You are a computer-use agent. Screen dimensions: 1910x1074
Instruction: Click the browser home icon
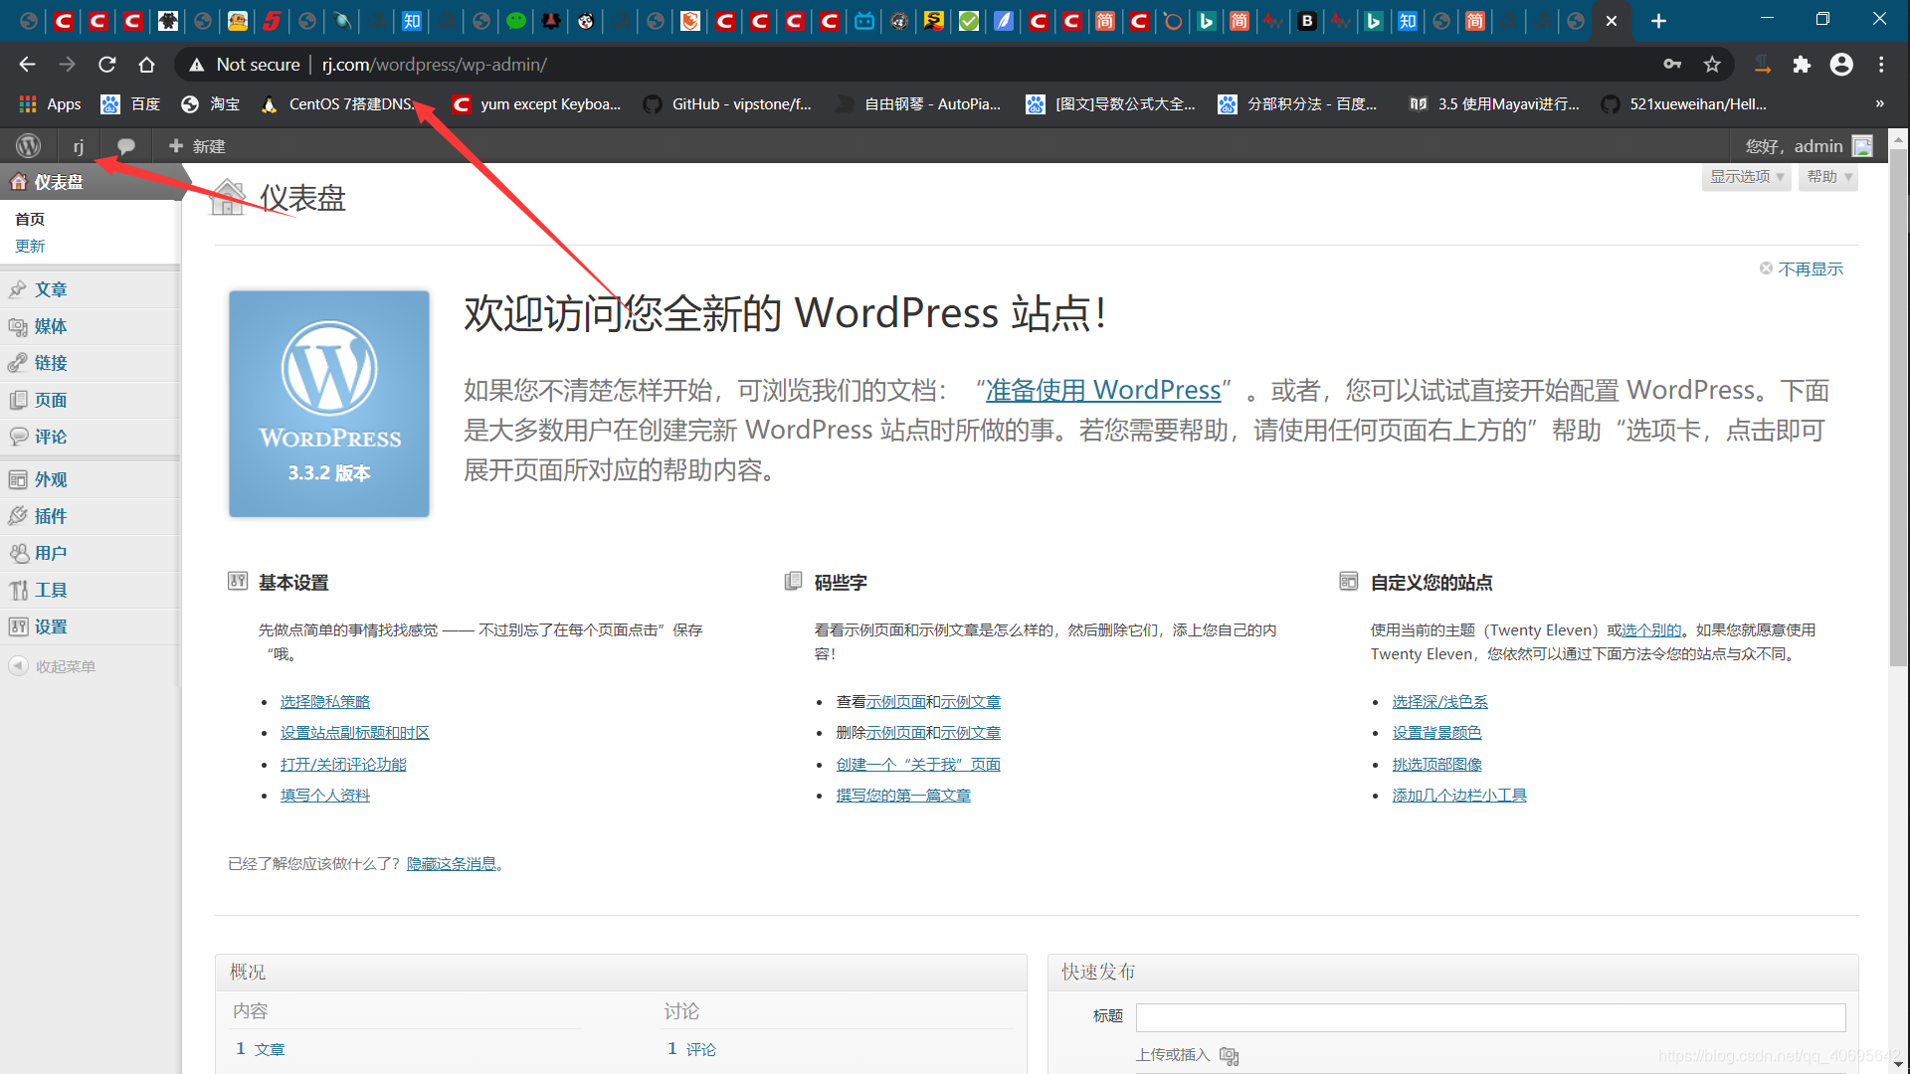click(146, 65)
